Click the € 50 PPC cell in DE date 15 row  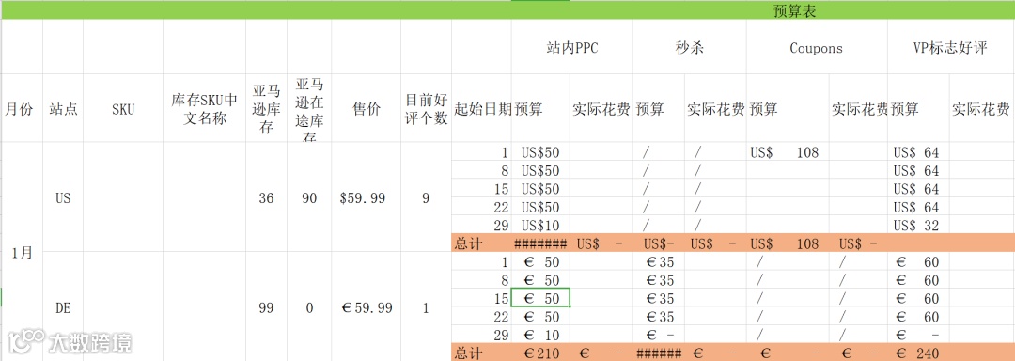click(x=540, y=299)
